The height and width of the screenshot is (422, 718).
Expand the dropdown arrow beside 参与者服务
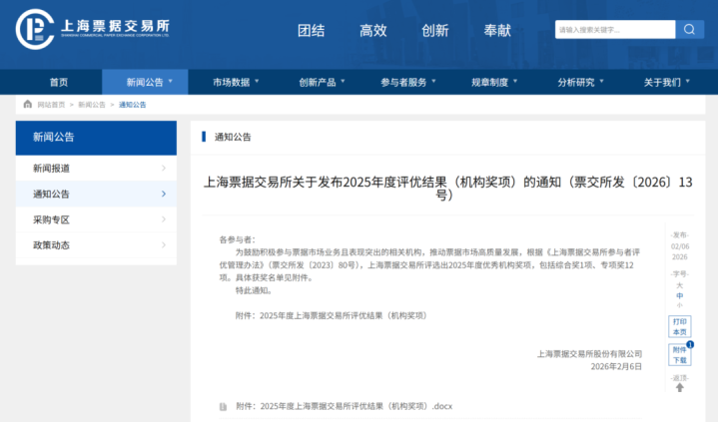(x=433, y=81)
